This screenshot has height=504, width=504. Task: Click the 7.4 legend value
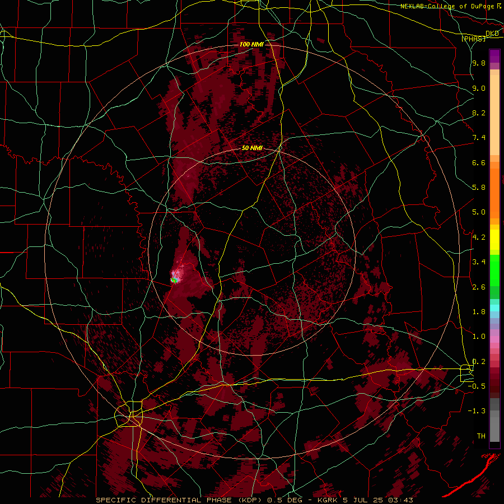pyautogui.click(x=479, y=138)
